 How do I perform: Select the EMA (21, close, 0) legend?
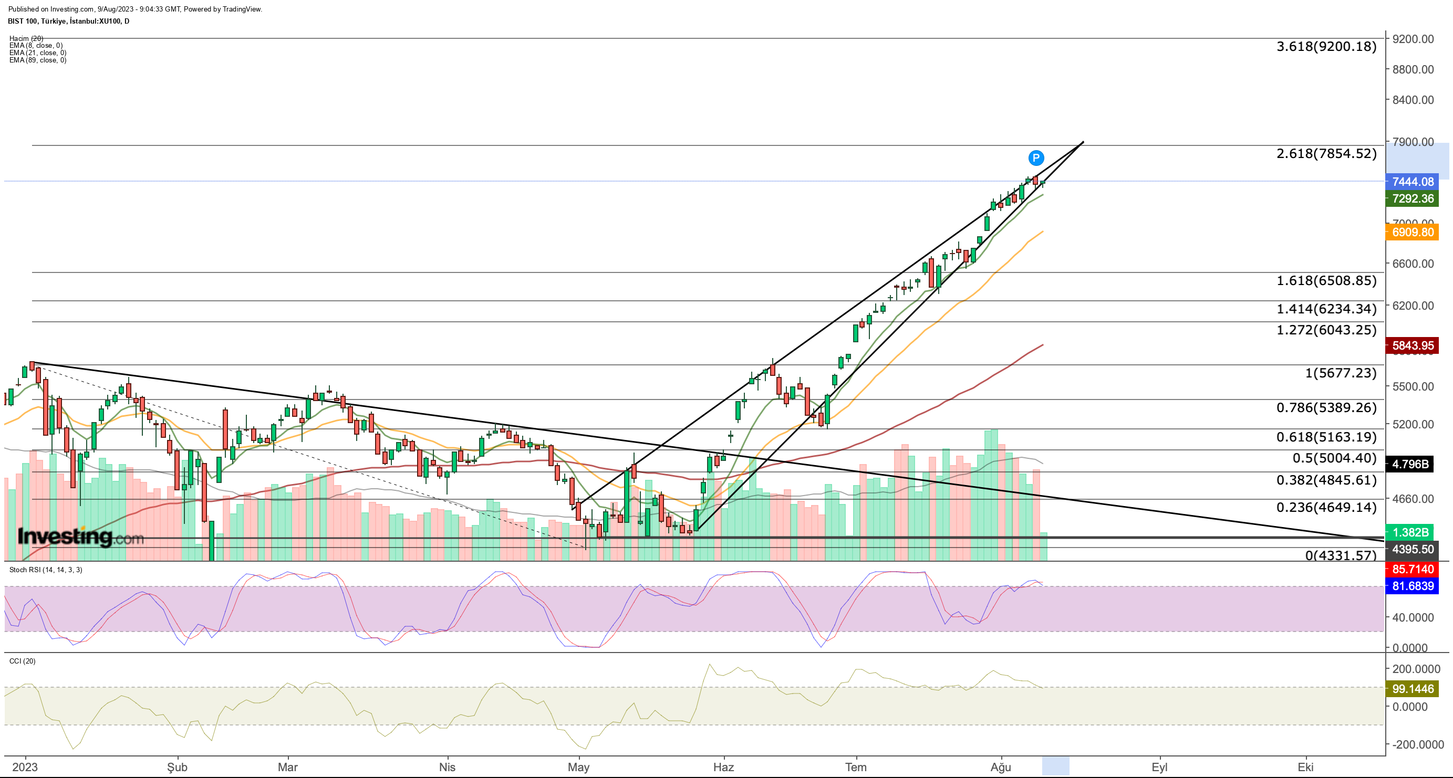click(38, 53)
